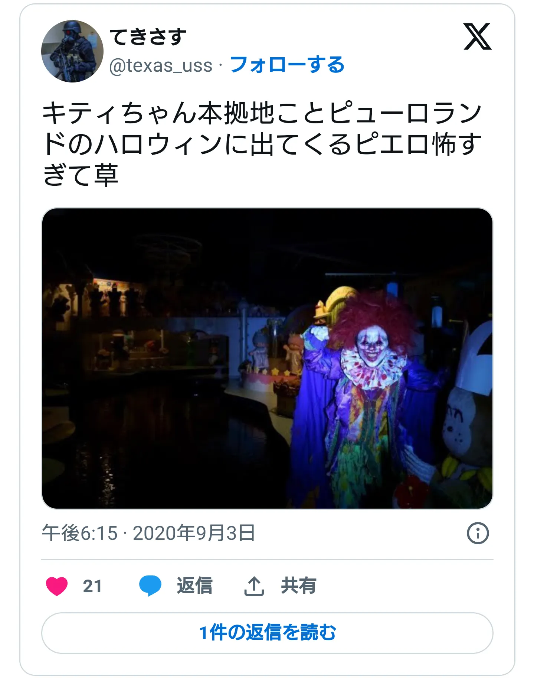Open the 午後6:15 · 2020年9月3日 timestamp
This screenshot has height=681, width=534.
point(148,533)
